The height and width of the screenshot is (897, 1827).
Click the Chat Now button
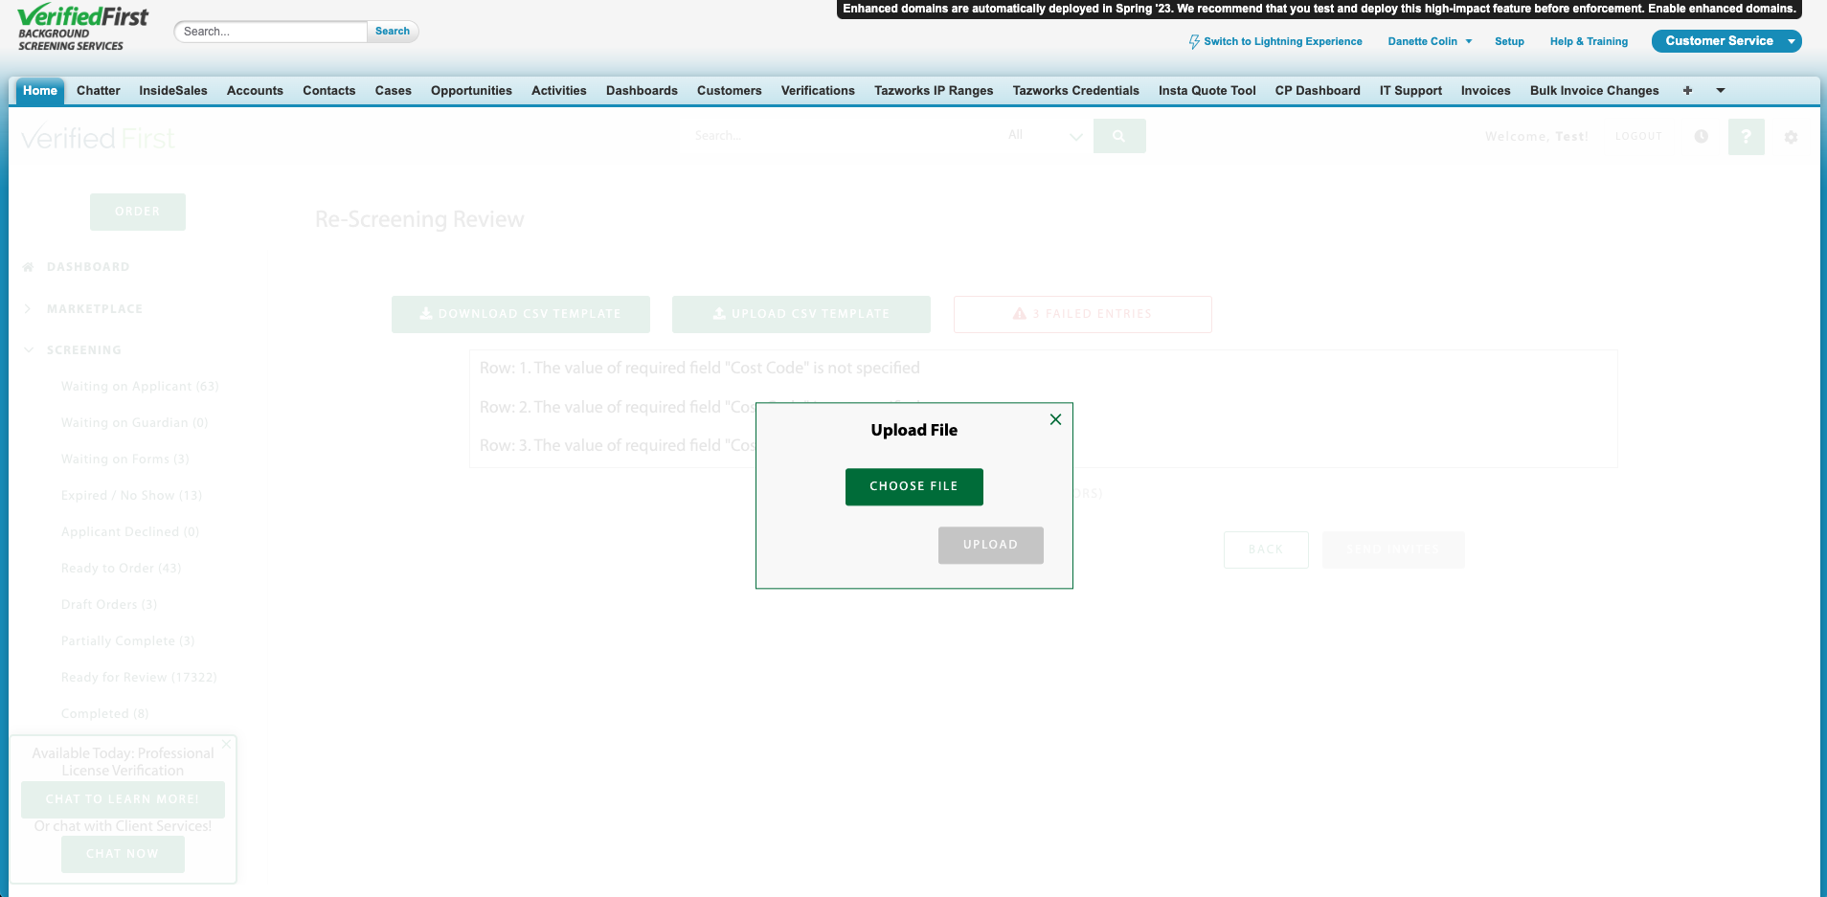click(123, 854)
